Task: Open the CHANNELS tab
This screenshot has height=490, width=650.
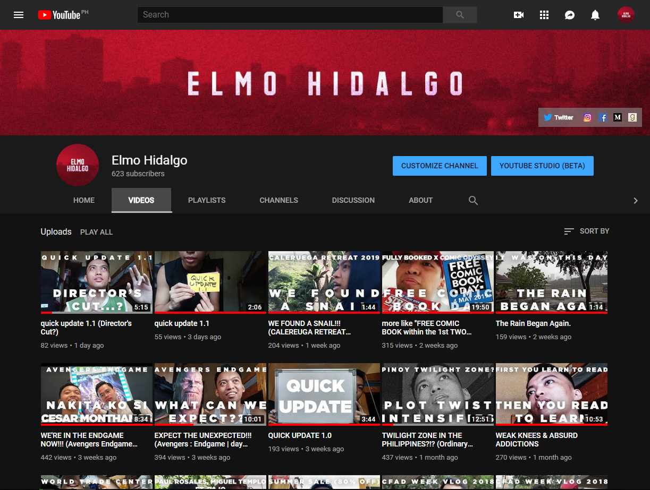Action: (278, 200)
